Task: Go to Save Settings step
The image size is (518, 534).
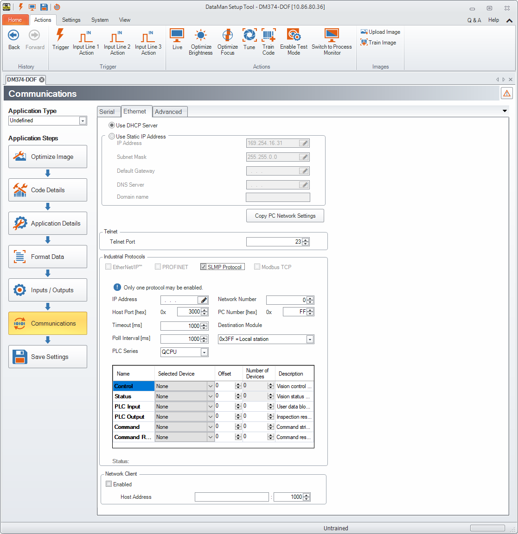Action: (48, 357)
